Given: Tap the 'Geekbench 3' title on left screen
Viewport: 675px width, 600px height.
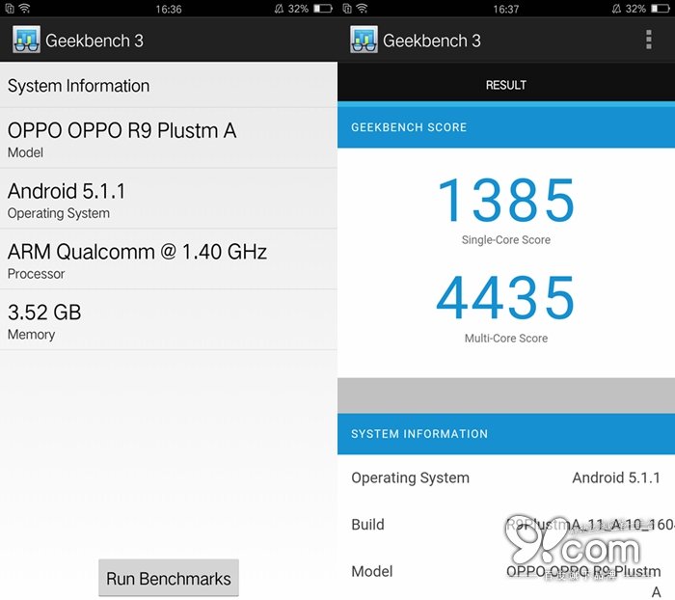Looking at the screenshot, I should 94,41.
